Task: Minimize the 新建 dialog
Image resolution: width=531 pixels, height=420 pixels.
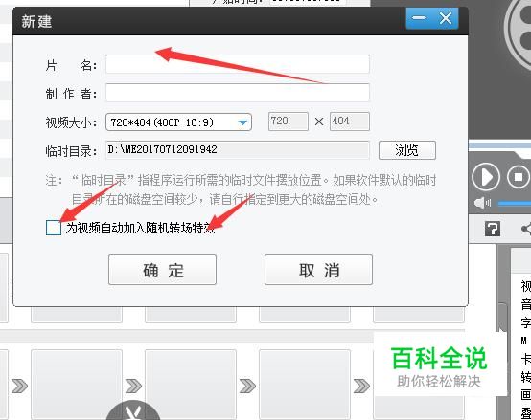Action: pyautogui.click(x=419, y=18)
